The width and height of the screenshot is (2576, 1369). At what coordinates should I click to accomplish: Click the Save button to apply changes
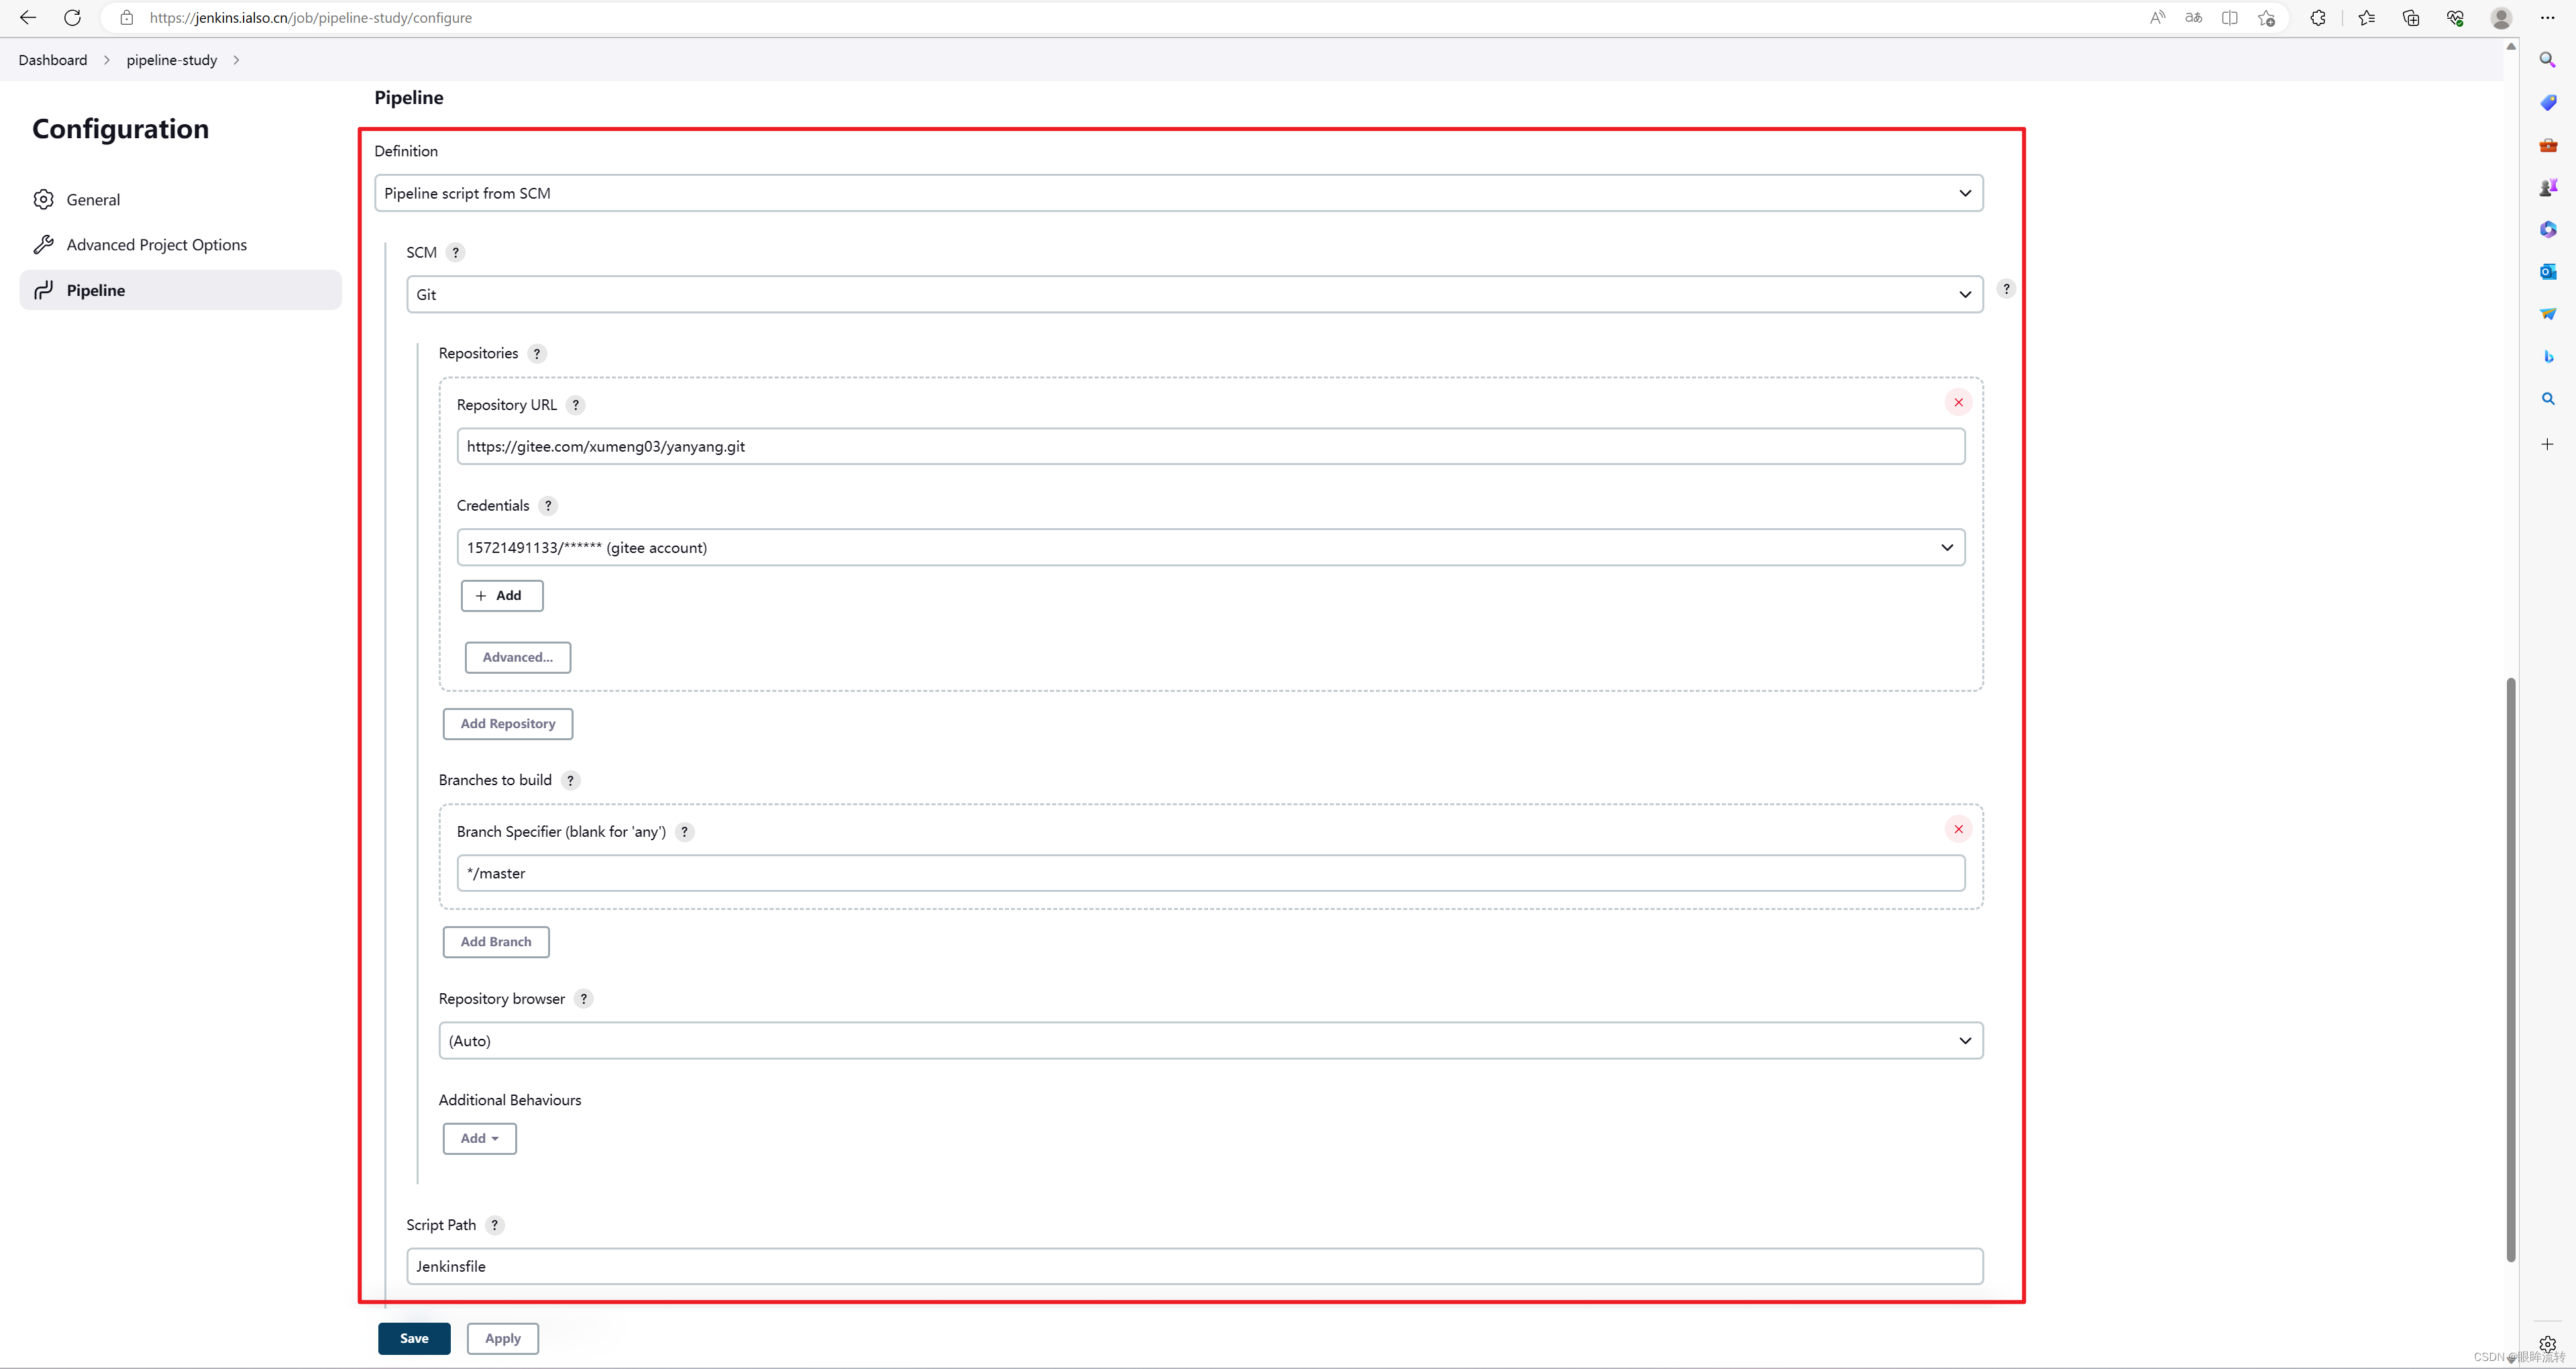[x=414, y=1338]
